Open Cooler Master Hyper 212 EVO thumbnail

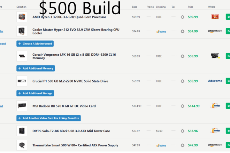pos(22,31)
